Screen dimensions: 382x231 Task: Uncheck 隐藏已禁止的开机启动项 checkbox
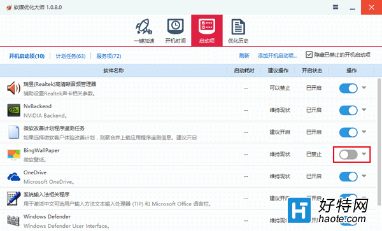pos(309,55)
